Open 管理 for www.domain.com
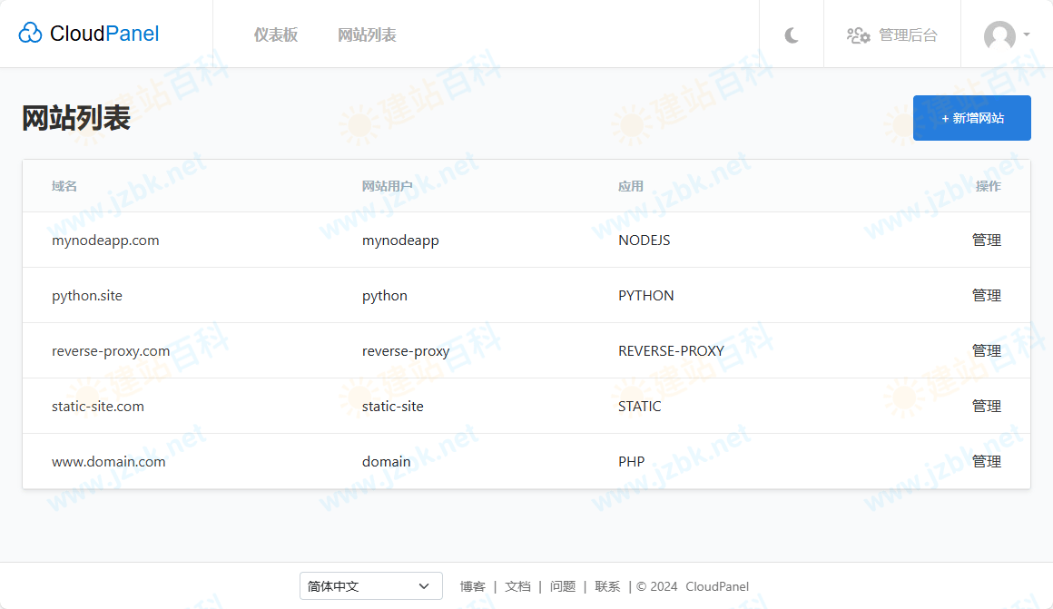The height and width of the screenshot is (609, 1053). pos(987,461)
